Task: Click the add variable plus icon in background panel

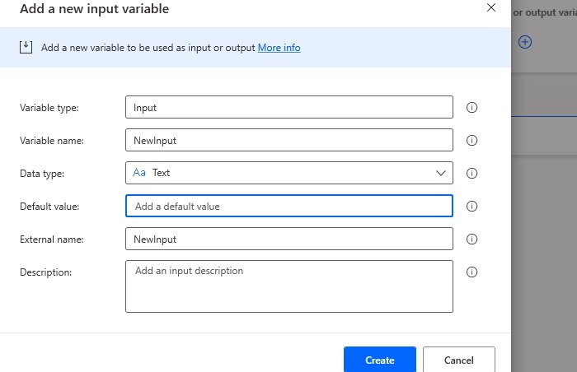Action: [525, 42]
